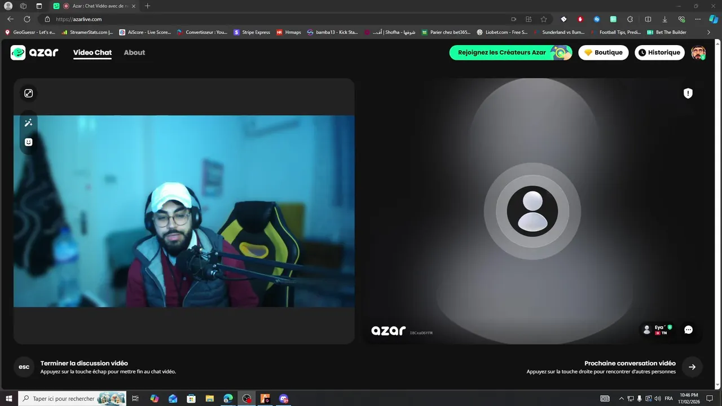722x406 pixels.
Task: Open OBS Studio from taskbar
Action: pyautogui.click(x=247, y=399)
